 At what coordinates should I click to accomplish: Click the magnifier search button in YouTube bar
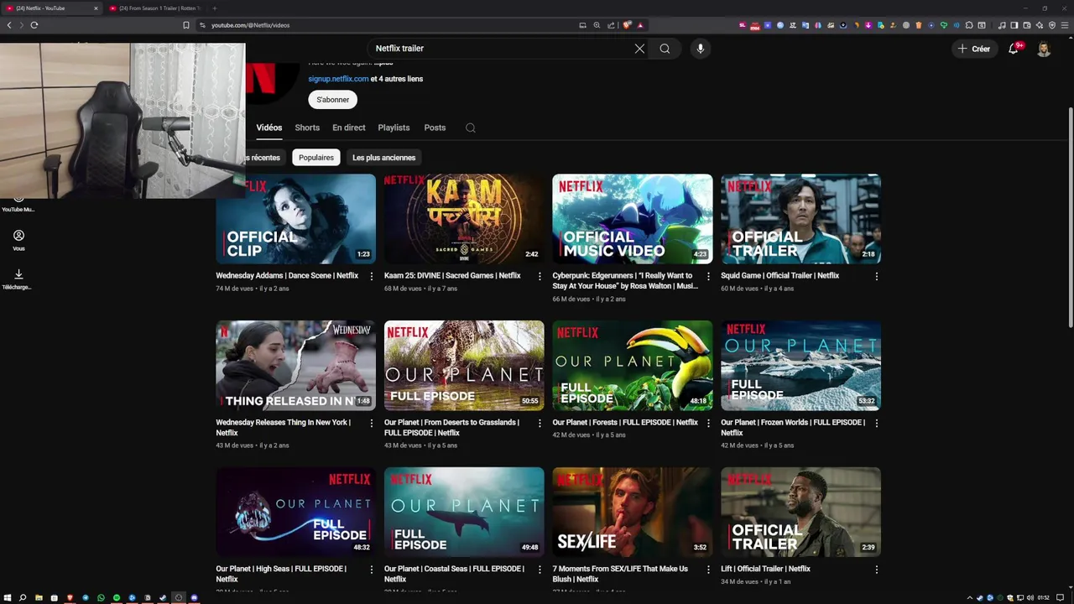665,49
